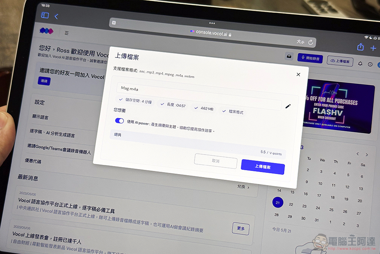Viewport: 380px width, 254px height.
Task: Open Safari sidebar panel icon
Action: pyautogui.click(x=45, y=16)
